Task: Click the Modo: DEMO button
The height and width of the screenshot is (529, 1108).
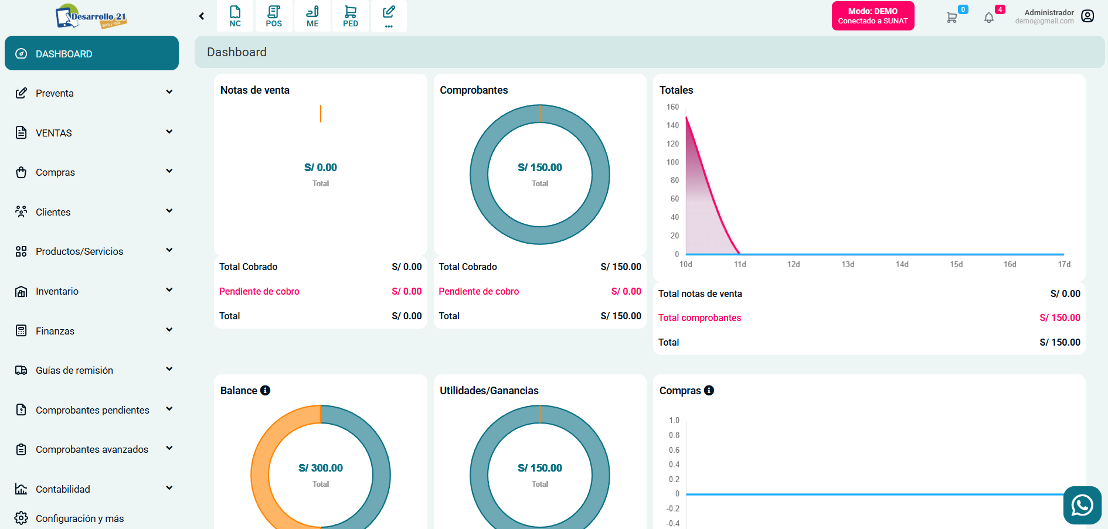Action: click(872, 16)
